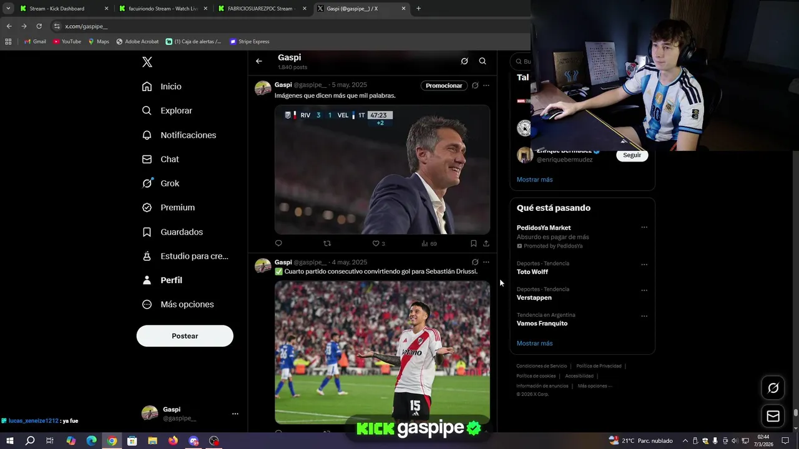799x449 pixels.
Task: Click the Postear button
Action: point(185,336)
